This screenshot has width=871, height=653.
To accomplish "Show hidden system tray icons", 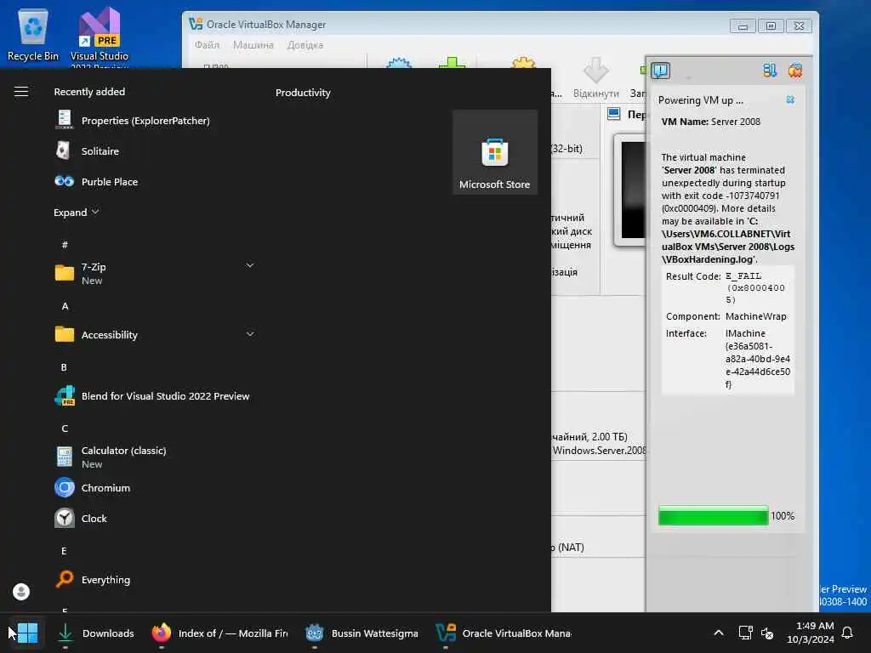I will tap(718, 633).
